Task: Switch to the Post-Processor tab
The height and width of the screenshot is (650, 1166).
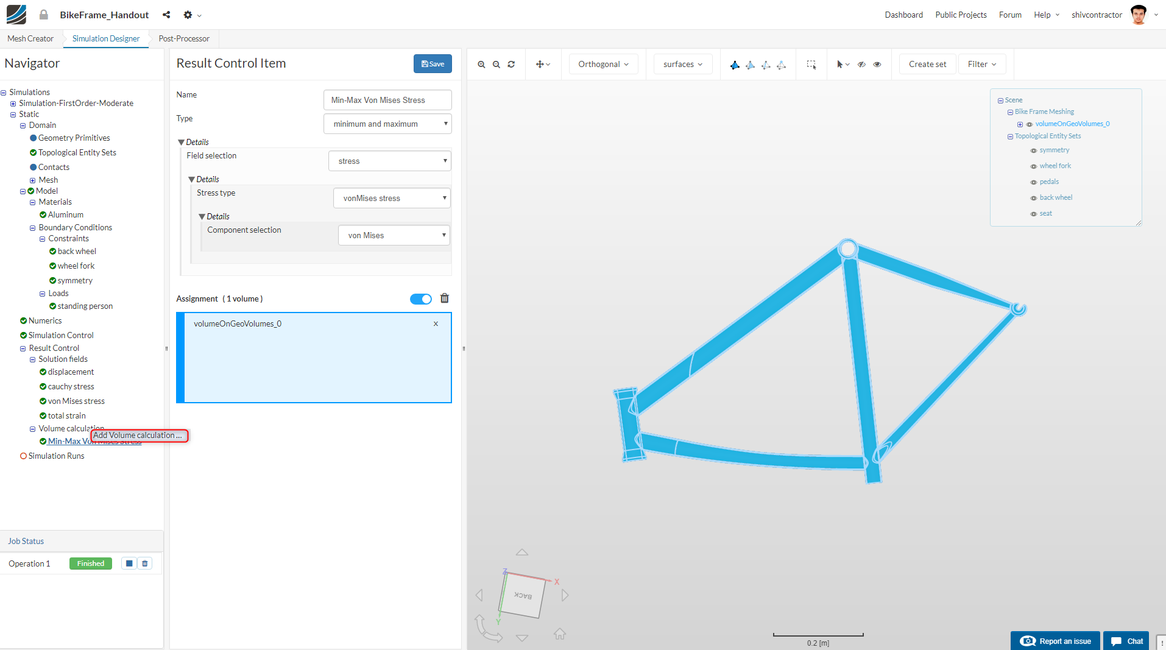Action: (184, 39)
